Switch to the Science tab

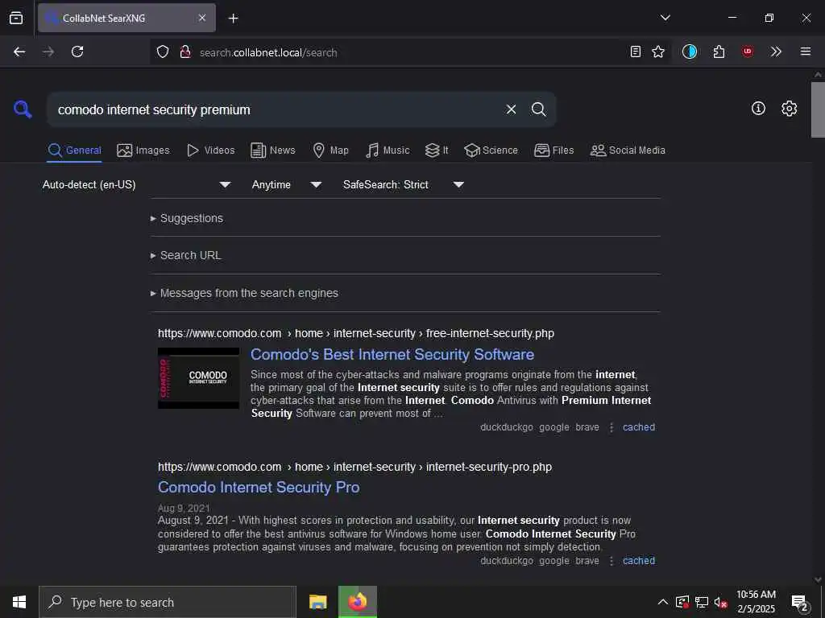tap(491, 150)
